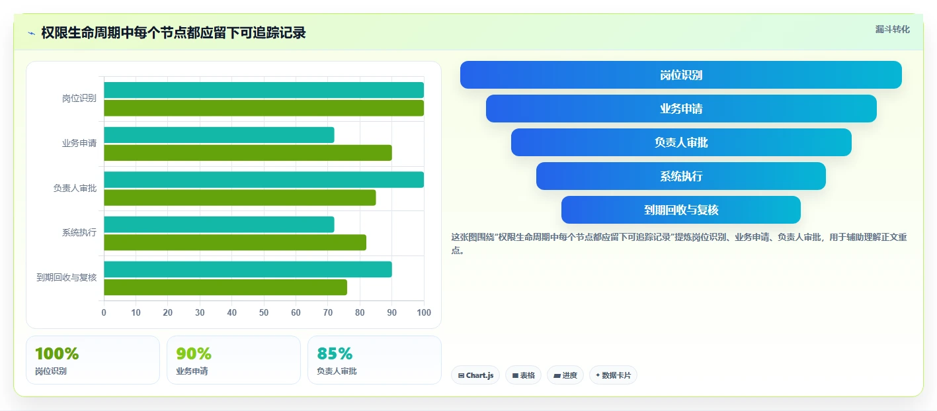Click the chart title 权限生命周期中每个节点都应留下可追踪记录
The image size is (937, 411).
pos(173,33)
